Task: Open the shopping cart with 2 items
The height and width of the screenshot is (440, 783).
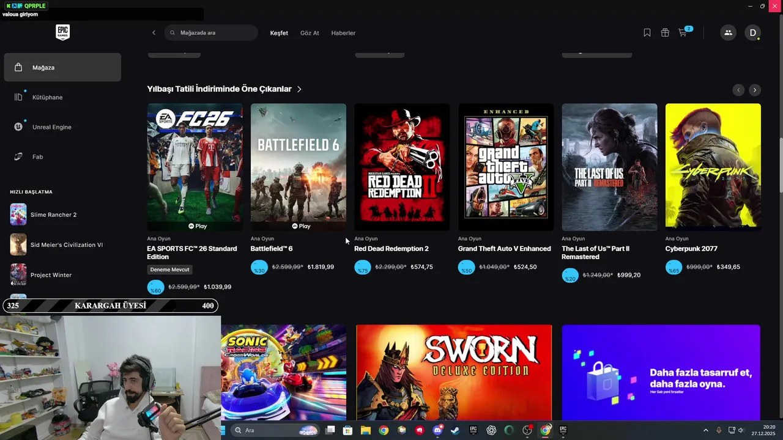Action: [684, 32]
